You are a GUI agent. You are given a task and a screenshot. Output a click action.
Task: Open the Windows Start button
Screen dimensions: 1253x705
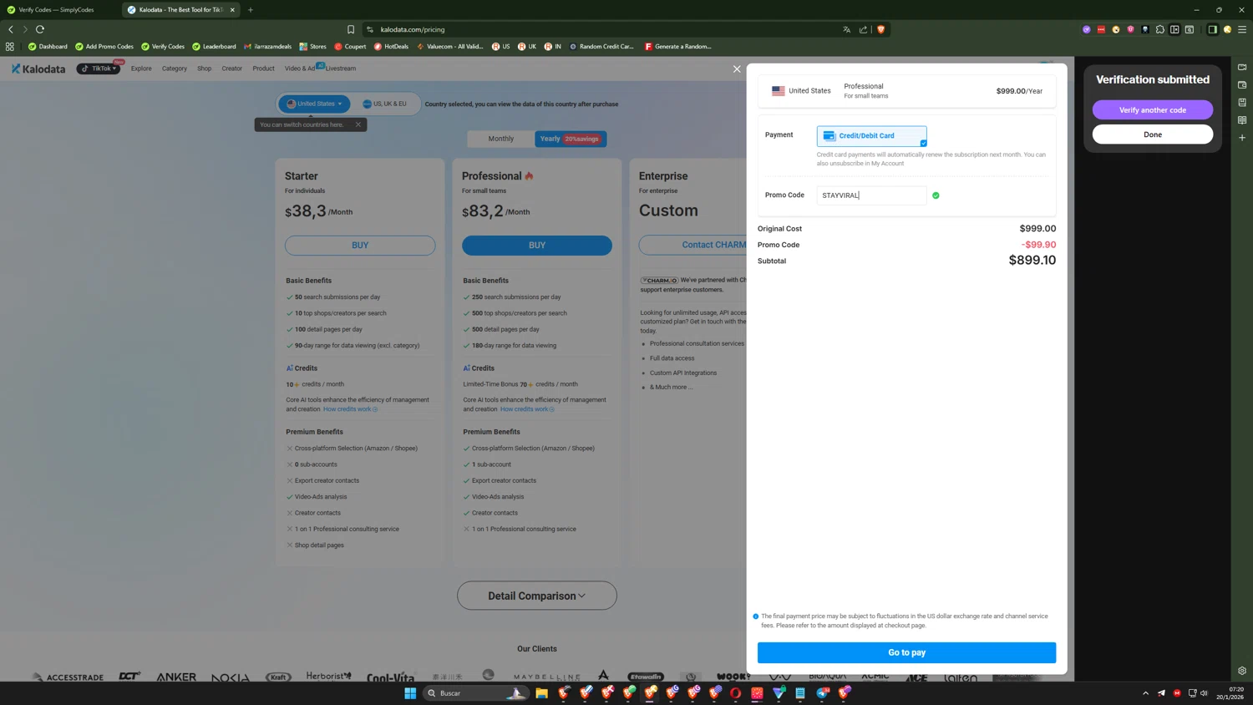(x=410, y=692)
